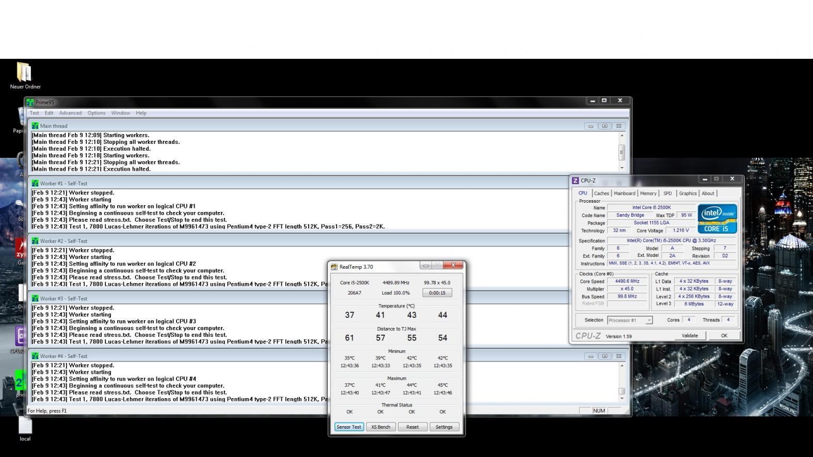813x457 pixels.
Task: Click the Main thread scrollbar up arrow
Action: (622, 135)
